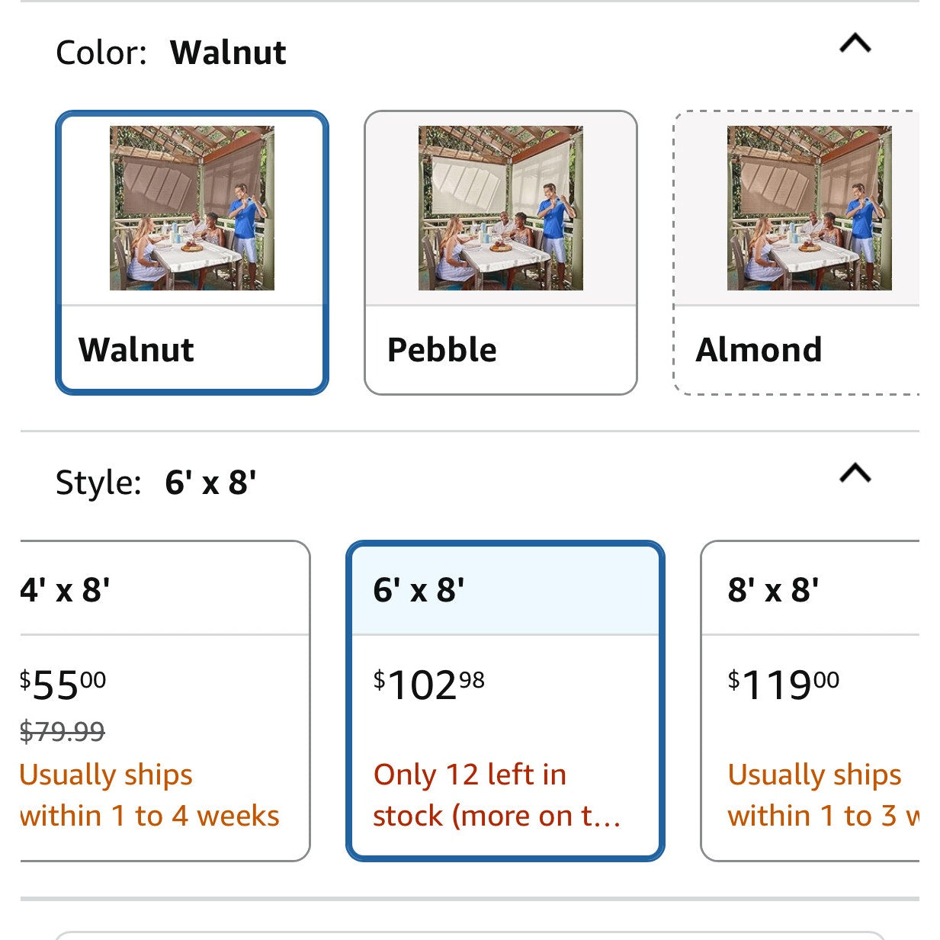
Task: Click the "Only 12 left in stock" message
Action: pyautogui.click(x=496, y=795)
